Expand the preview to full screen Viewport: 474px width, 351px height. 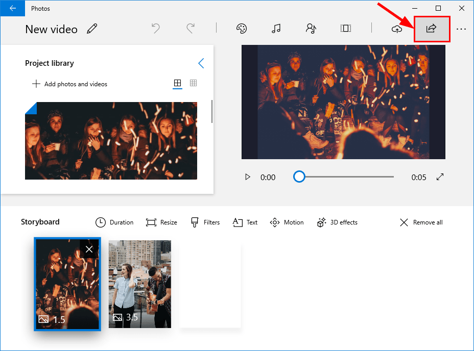coord(440,177)
